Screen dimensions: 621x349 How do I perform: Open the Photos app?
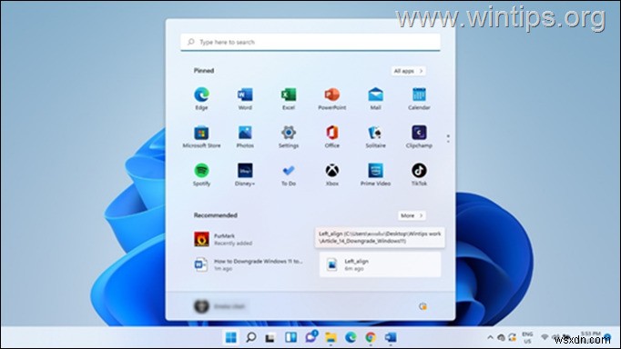click(x=245, y=136)
